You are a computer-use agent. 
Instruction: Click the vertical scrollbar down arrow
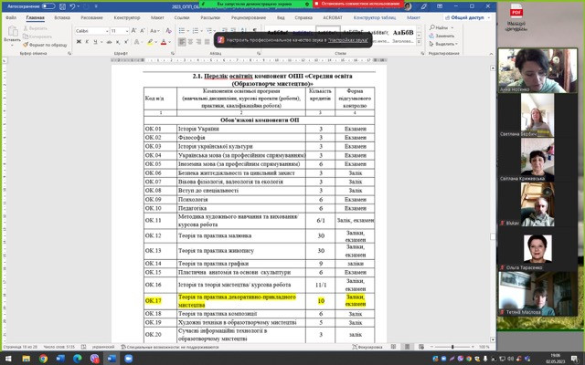(493, 339)
